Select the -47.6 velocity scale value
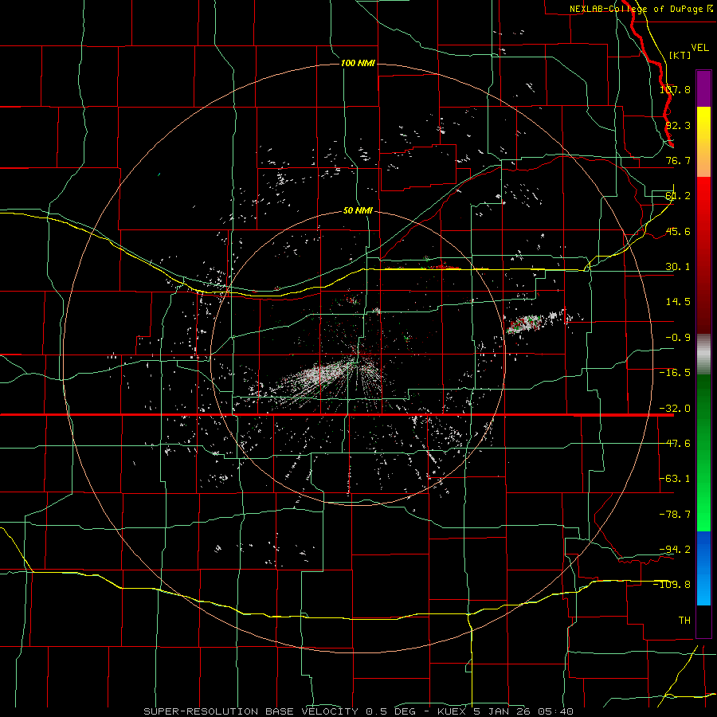 point(675,444)
